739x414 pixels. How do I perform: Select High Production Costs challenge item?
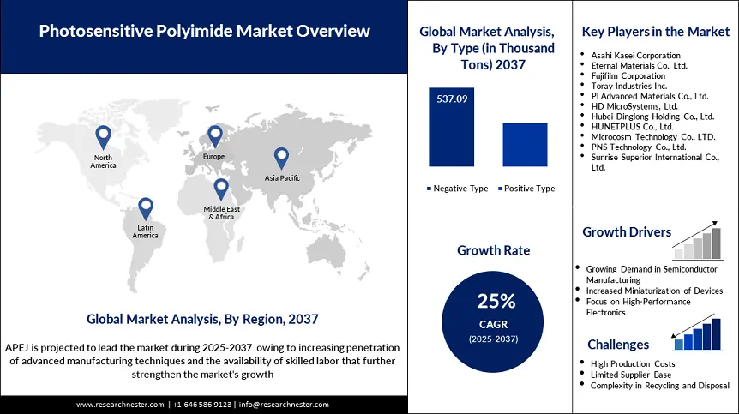[x=632, y=364]
